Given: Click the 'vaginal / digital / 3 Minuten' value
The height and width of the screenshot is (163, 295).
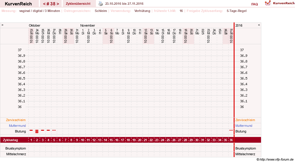Looking at the screenshot, I should (x=39, y=11).
